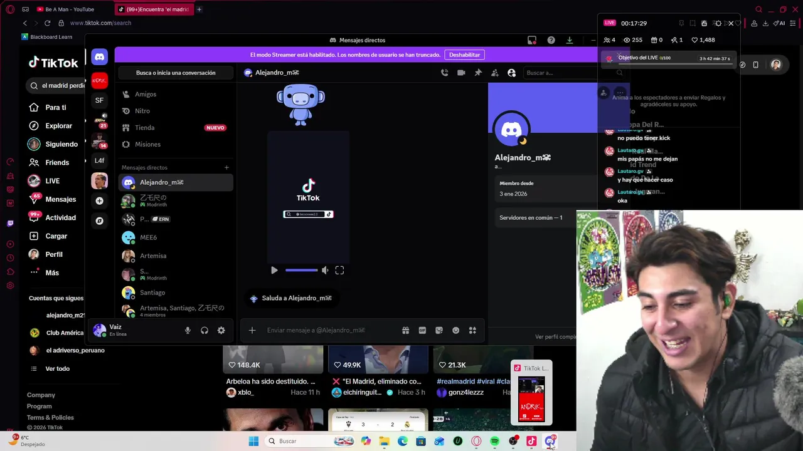
Task: Open the L4f server in Discord
Action: coord(99,160)
